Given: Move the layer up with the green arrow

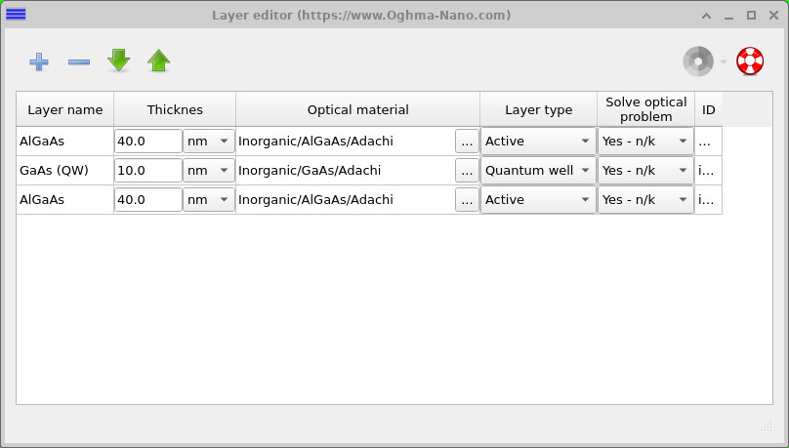Looking at the screenshot, I should 158,61.
